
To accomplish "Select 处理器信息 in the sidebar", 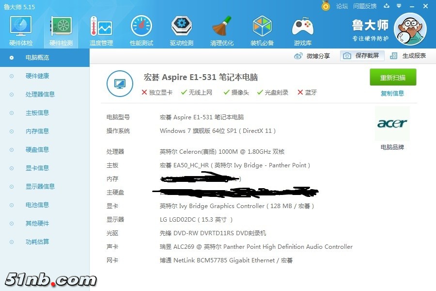I will coord(40,94).
